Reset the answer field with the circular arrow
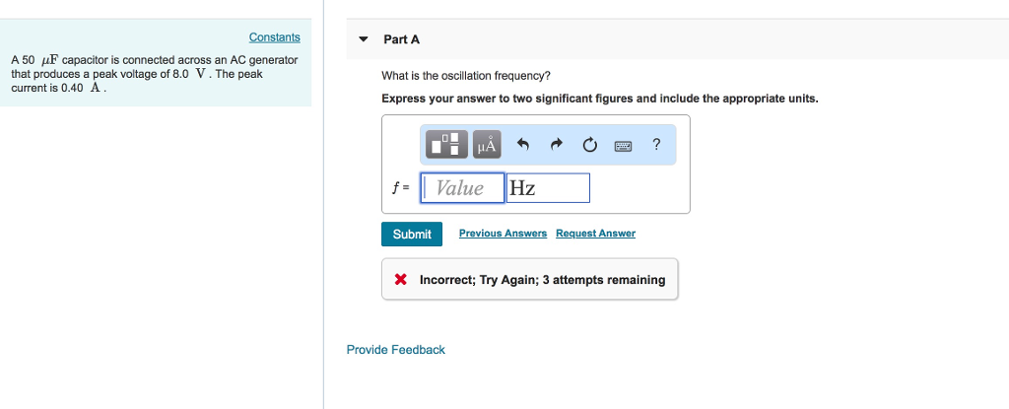This screenshot has height=409, width=1009. 589,146
